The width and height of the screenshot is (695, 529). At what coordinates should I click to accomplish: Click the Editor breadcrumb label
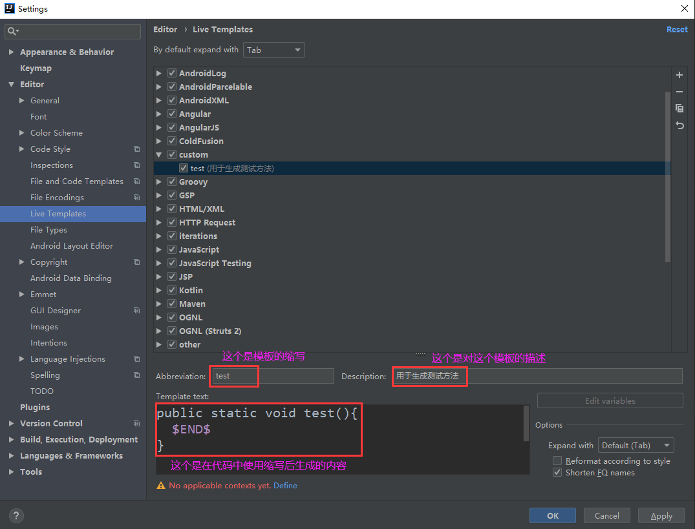pyautogui.click(x=165, y=29)
